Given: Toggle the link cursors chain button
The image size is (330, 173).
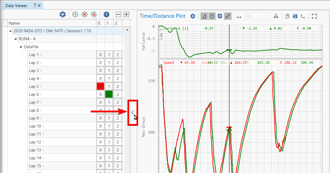Looking at the screenshot, I should coord(227,16).
